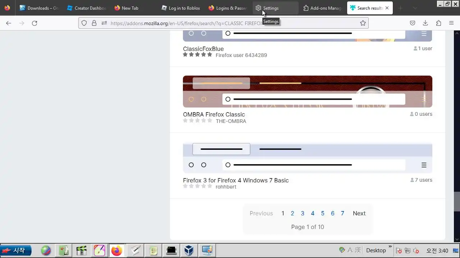460x258 pixels.
Task: Expand the Desktop toolbar chevron
Action: [x=390, y=247]
